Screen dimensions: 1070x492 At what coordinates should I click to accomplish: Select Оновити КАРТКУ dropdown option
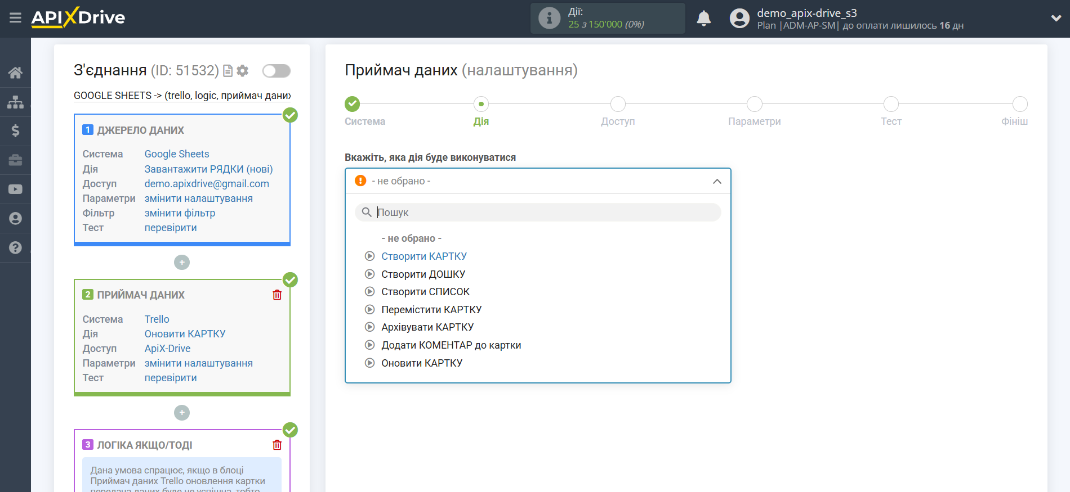click(x=422, y=363)
